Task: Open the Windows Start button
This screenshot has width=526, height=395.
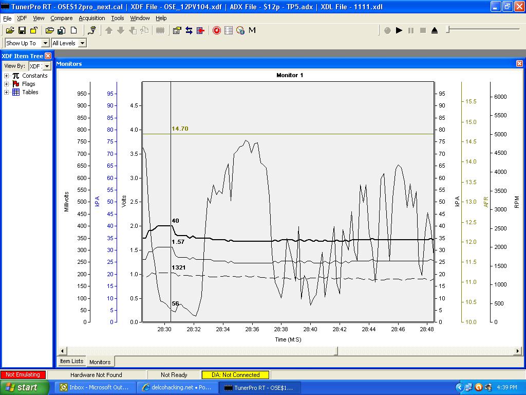Action: (x=25, y=387)
